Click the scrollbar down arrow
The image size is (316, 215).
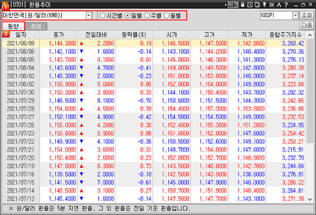[x=310, y=199]
